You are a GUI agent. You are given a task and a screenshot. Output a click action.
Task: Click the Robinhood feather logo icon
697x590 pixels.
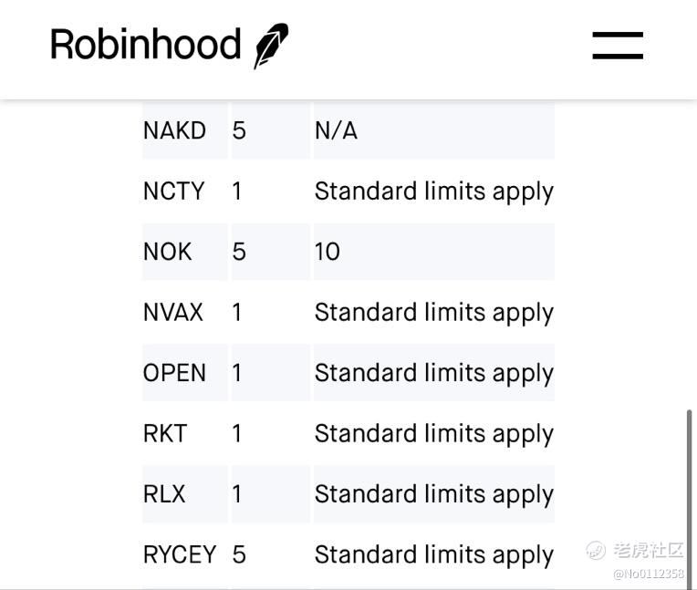(271, 46)
